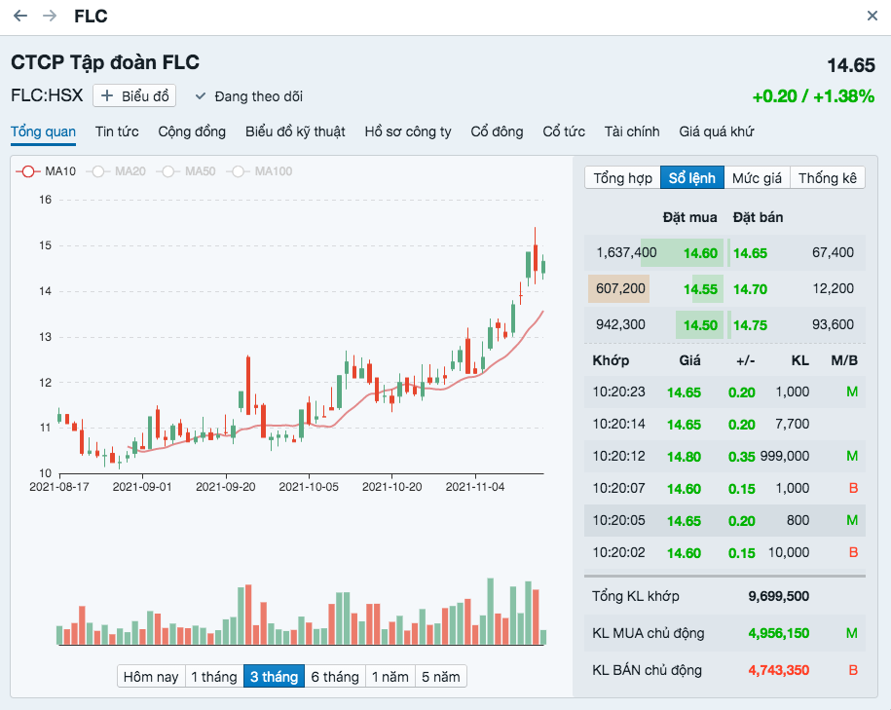
Task: Click the latest candlestick on price chart
Action: click(x=543, y=267)
